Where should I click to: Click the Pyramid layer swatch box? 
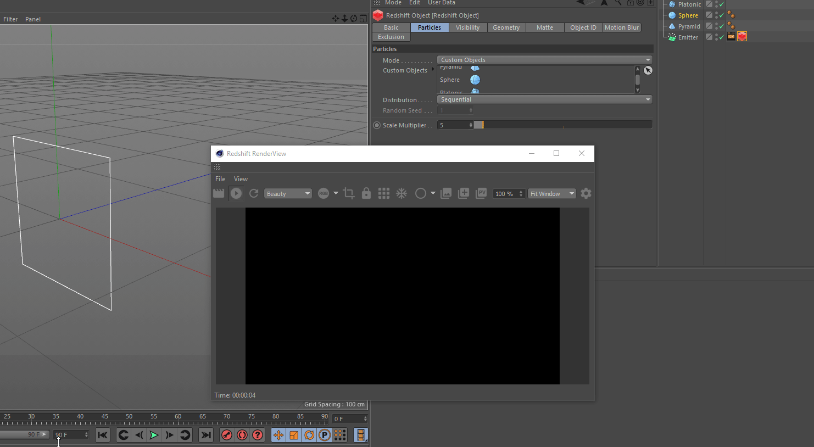coord(709,26)
